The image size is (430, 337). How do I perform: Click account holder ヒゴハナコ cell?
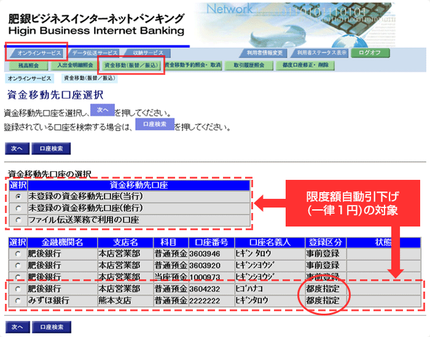tap(270, 289)
